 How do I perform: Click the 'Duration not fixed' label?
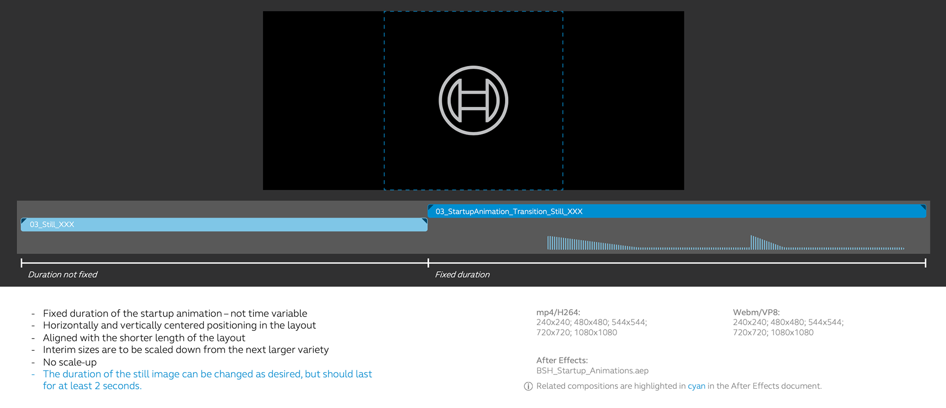[x=63, y=275]
